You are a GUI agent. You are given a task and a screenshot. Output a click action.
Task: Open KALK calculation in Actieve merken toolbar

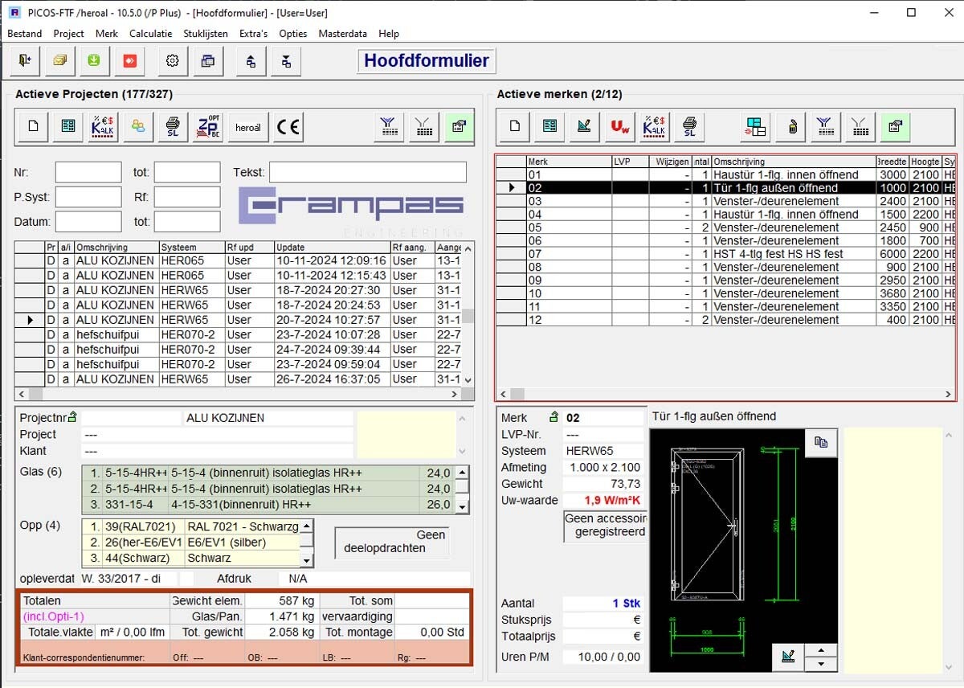655,126
